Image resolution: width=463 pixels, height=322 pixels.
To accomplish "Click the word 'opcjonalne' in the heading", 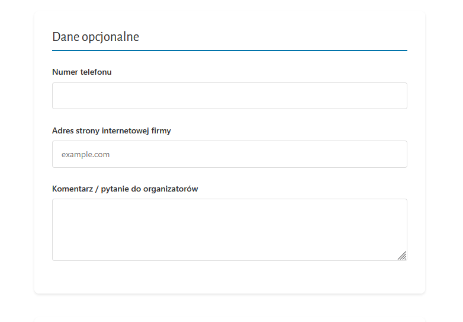I will pos(110,37).
